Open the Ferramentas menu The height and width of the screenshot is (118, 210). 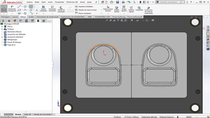[x=59, y=2]
